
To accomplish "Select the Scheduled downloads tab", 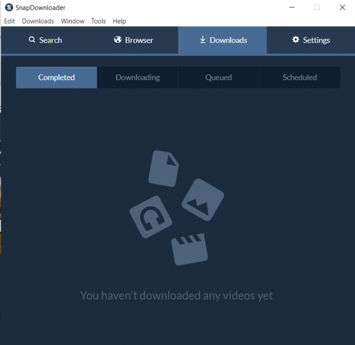I will pyautogui.click(x=299, y=78).
